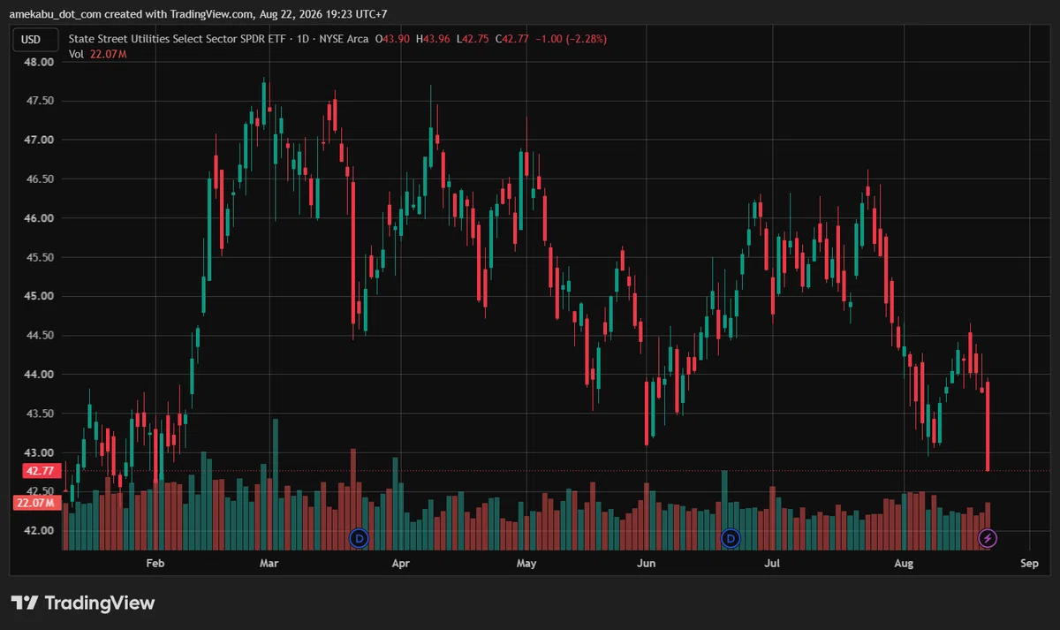The width and height of the screenshot is (1060, 630).
Task: Click the L42.75 low value
Action: point(474,39)
